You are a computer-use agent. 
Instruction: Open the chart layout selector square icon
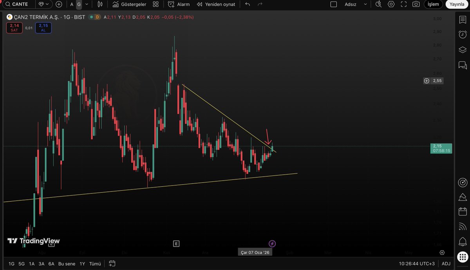(334, 4)
